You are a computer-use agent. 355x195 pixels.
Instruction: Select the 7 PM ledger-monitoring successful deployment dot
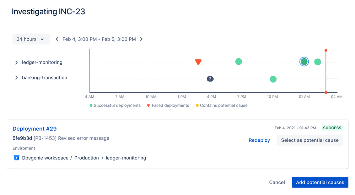239,61
